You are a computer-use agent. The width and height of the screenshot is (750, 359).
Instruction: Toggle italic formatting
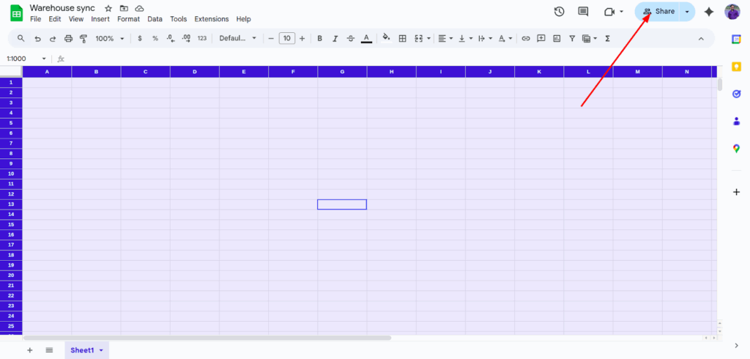tap(335, 38)
